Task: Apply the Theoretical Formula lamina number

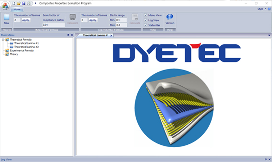Action: tap(26, 20)
